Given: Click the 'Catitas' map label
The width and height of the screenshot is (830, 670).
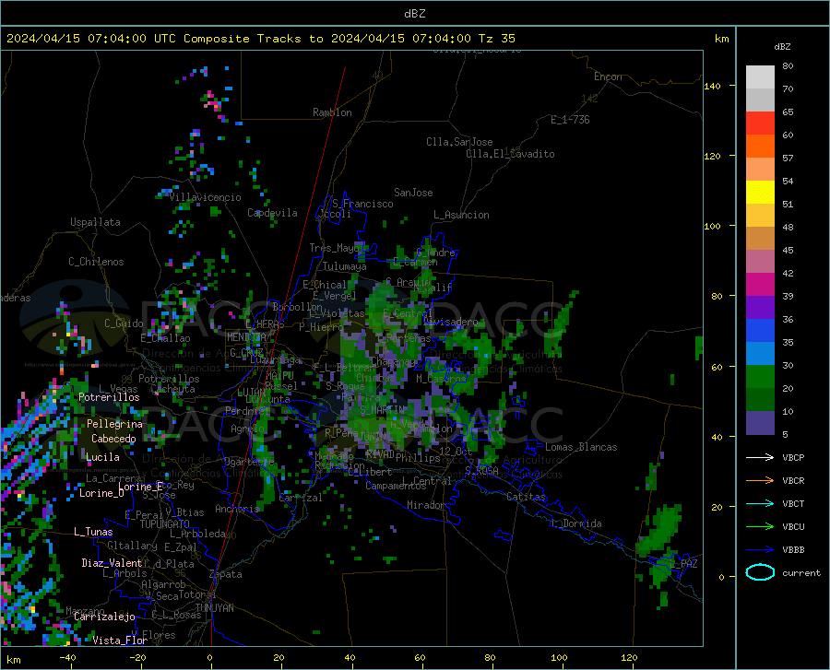Looking at the screenshot, I should tap(526, 497).
